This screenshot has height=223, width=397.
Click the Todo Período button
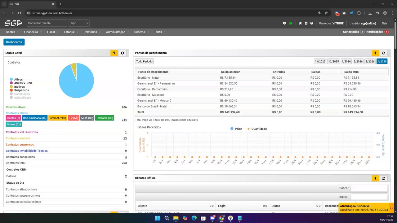(x=144, y=61)
